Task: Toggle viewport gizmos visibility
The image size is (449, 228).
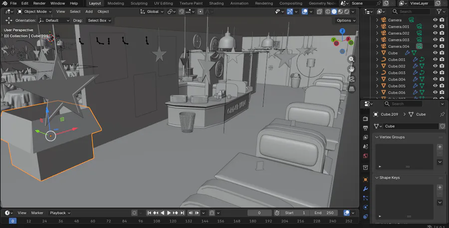Action: click(x=290, y=12)
